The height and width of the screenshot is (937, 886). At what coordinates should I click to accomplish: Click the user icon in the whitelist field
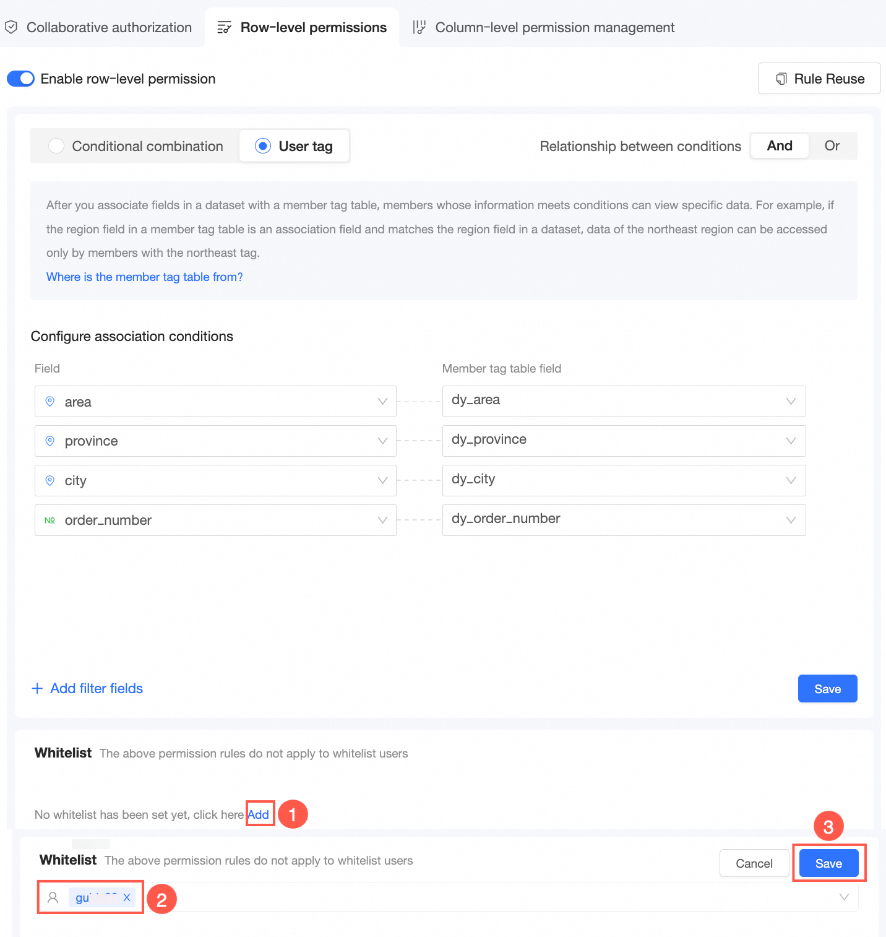click(x=53, y=897)
